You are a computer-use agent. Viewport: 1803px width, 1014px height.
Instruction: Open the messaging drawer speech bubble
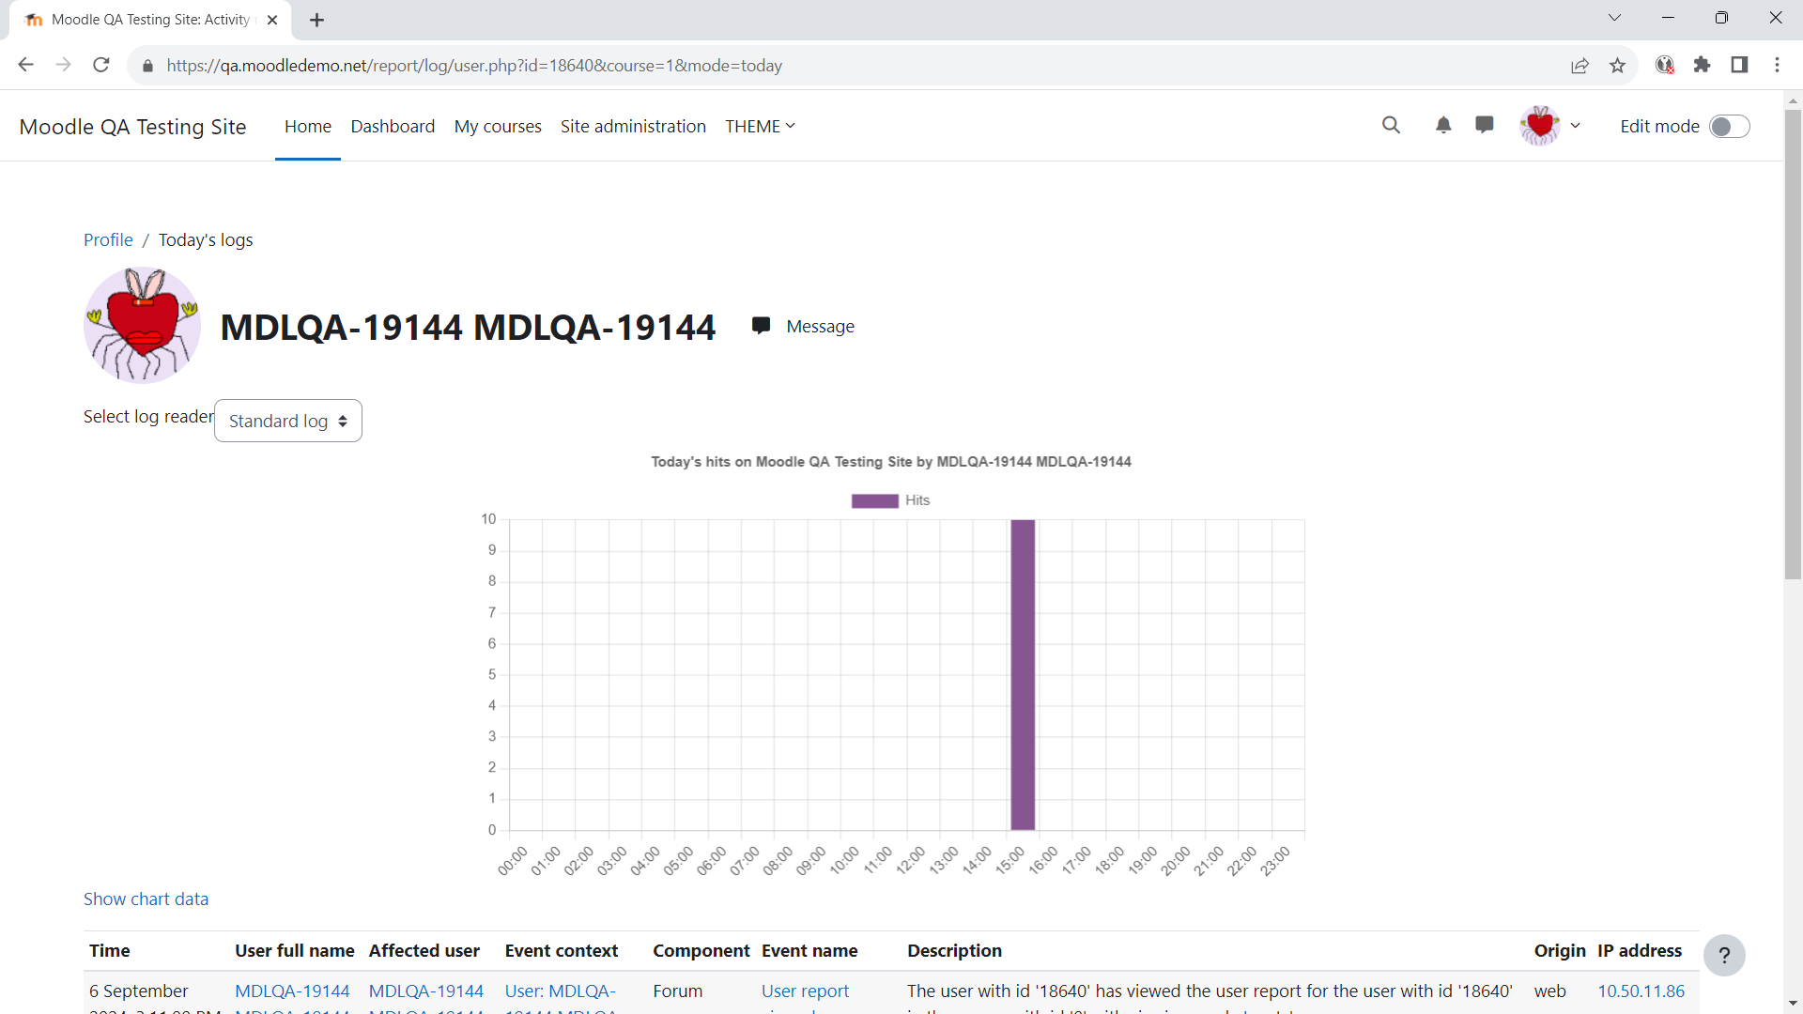pyautogui.click(x=1485, y=125)
